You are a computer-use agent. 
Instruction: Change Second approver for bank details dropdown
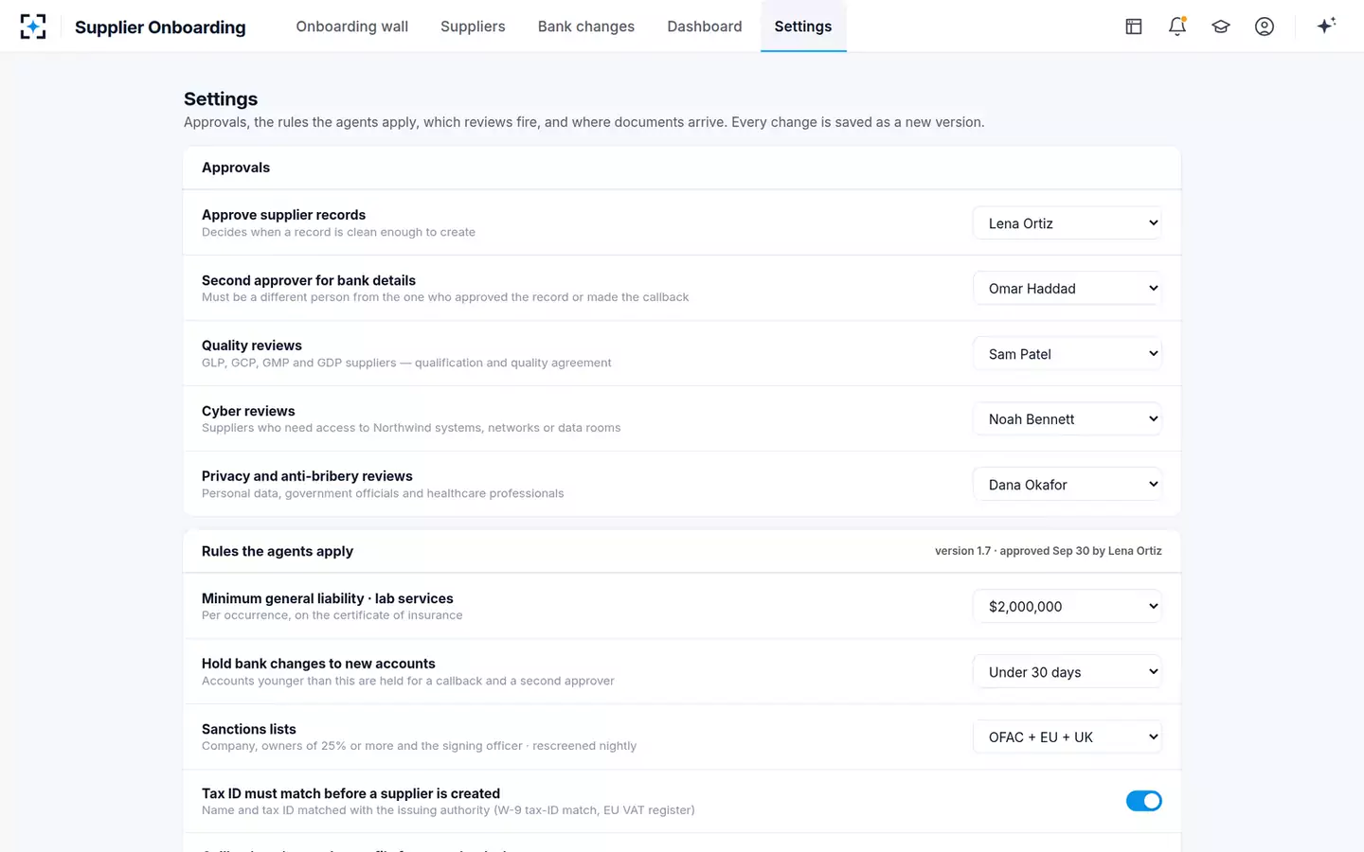click(1068, 289)
